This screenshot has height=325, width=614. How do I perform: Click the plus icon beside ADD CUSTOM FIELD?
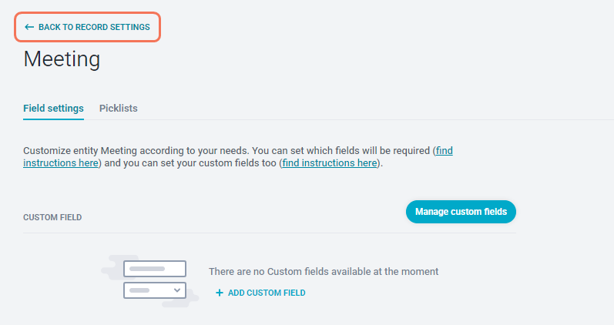tap(220, 293)
